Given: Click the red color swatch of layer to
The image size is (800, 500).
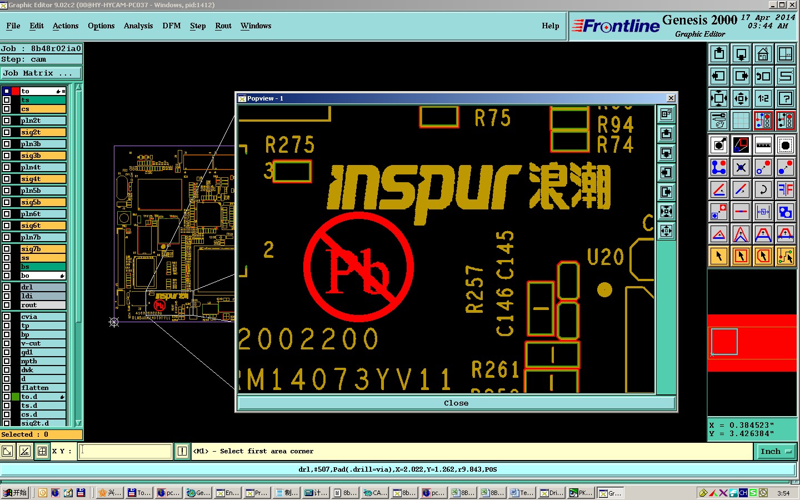Looking at the screenshot, I should point(16,91).
